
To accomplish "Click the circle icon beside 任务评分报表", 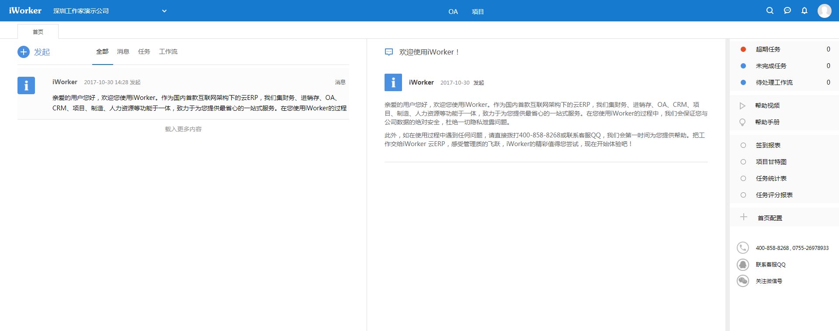I will [743, 195].
